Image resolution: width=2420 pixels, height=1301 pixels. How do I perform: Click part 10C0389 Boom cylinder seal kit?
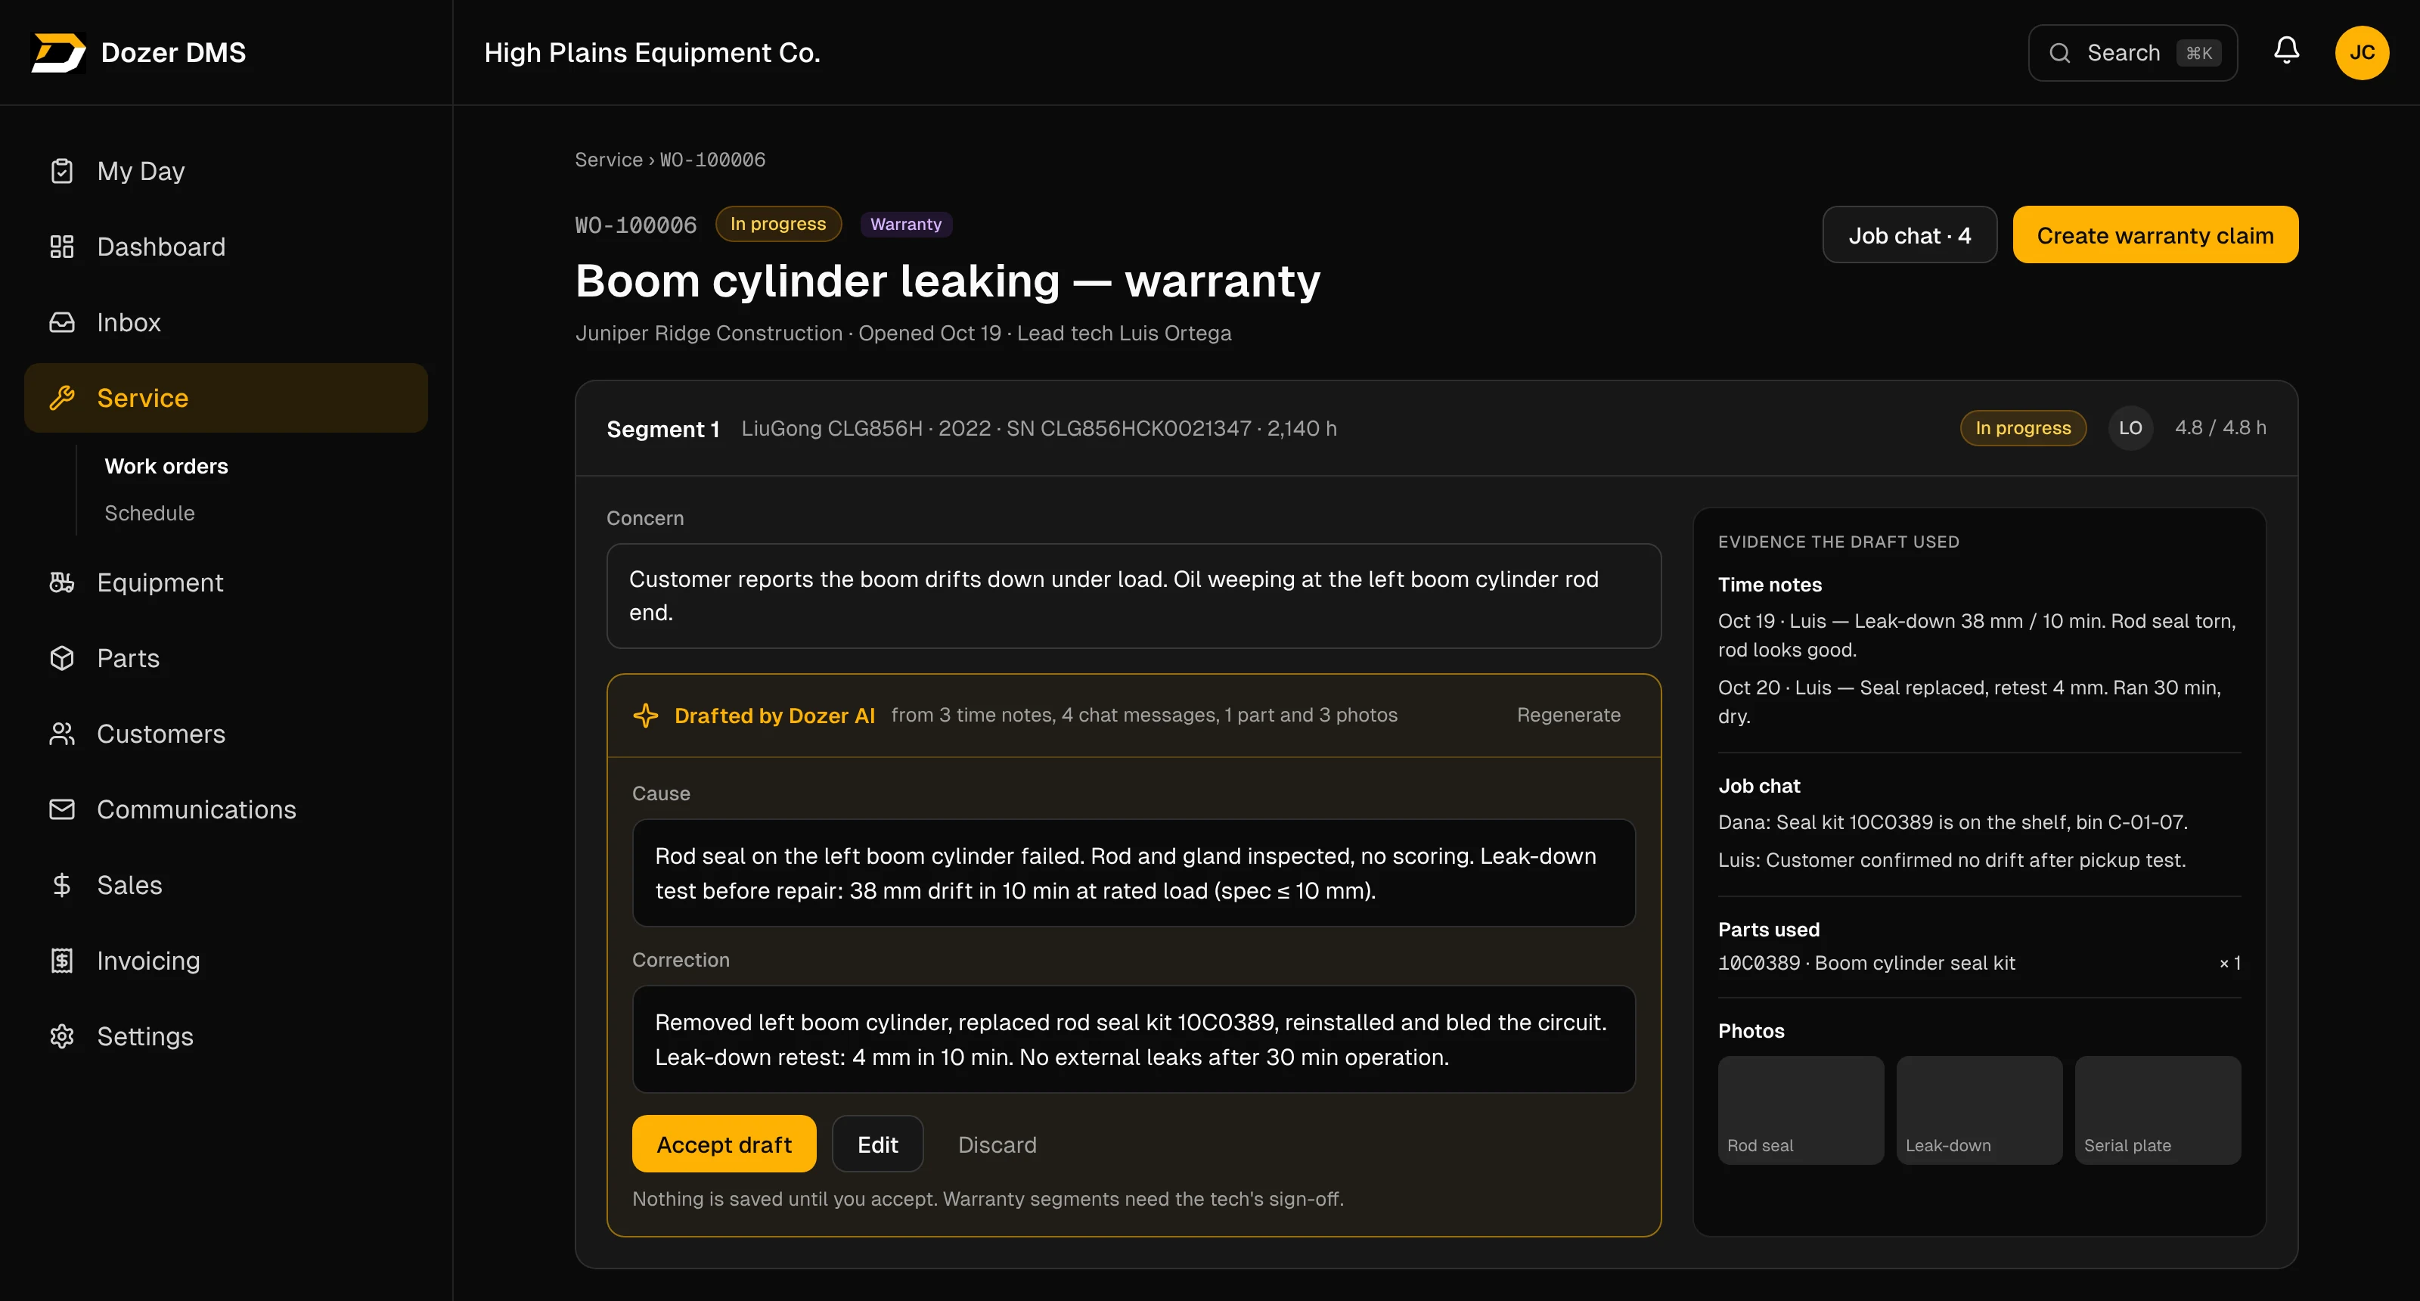coord(1979,963)
